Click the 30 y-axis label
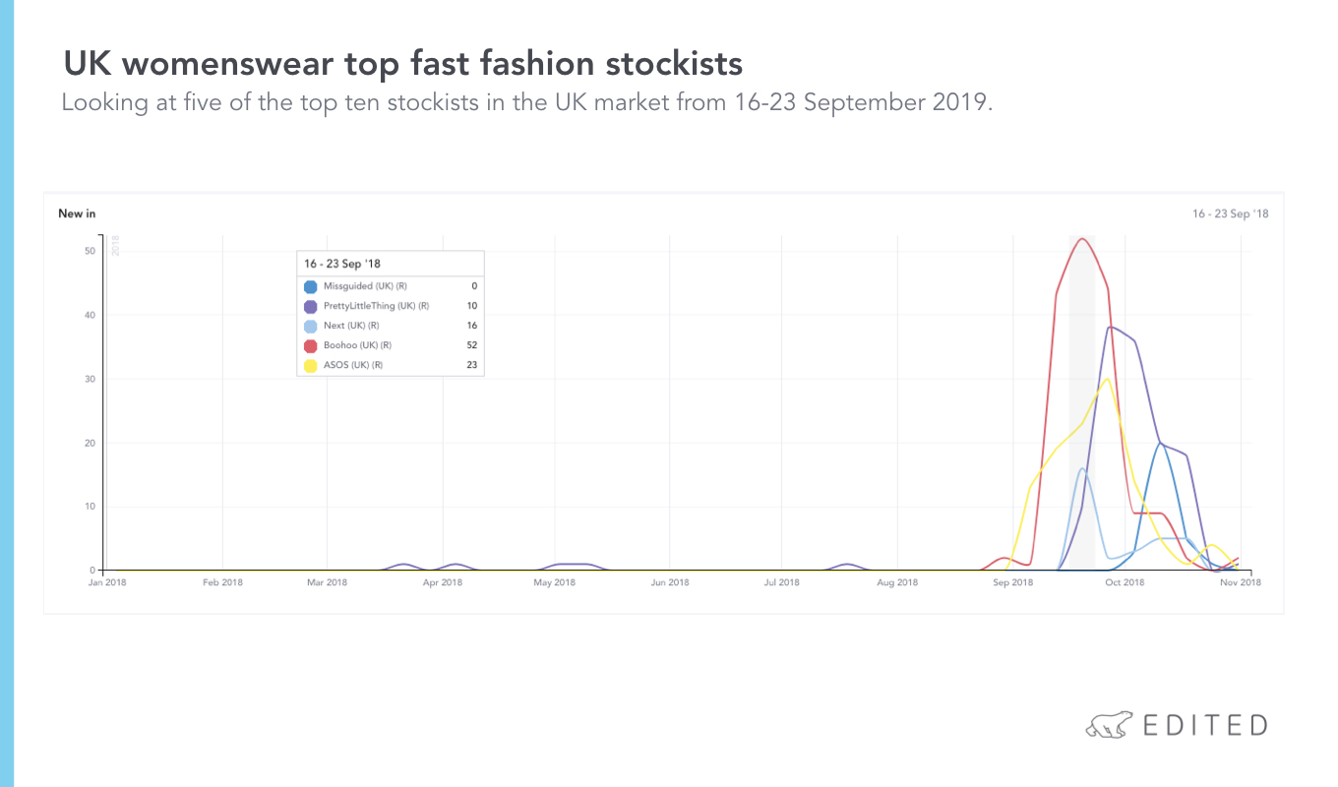Viewport: 1338px width, 787px height. point(90,379)
